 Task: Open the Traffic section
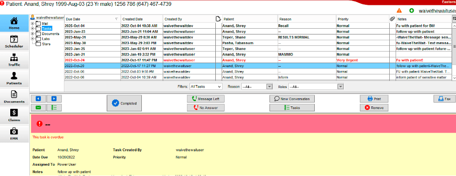(x=14, y=60)
